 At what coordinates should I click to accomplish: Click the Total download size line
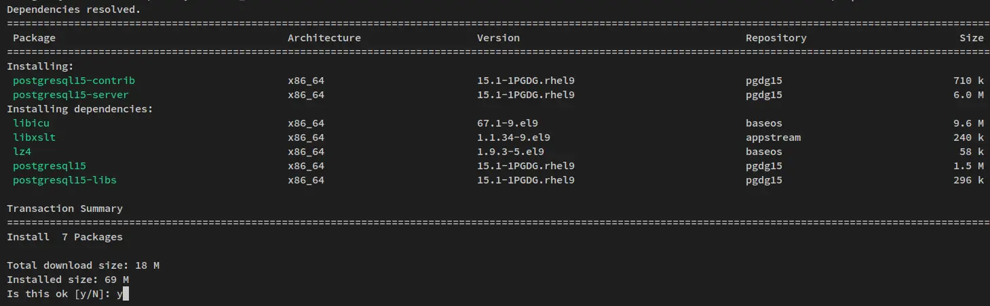click(83, 265)
